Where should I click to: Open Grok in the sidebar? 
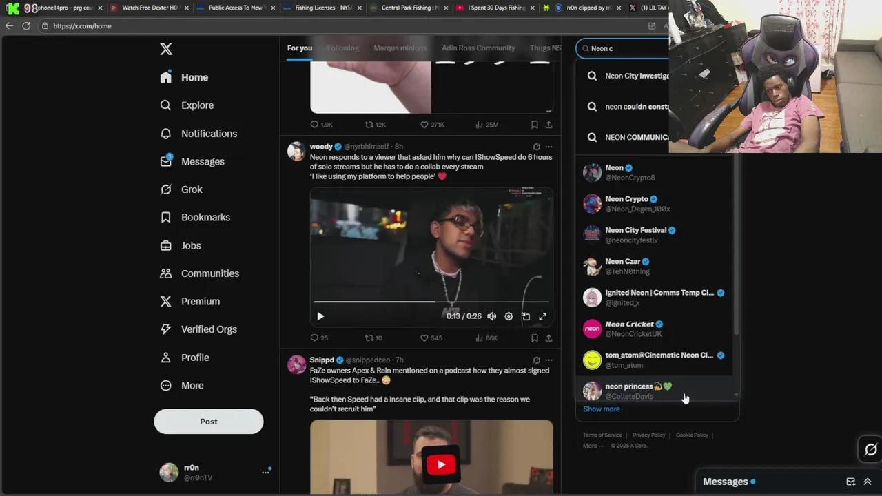181,189
